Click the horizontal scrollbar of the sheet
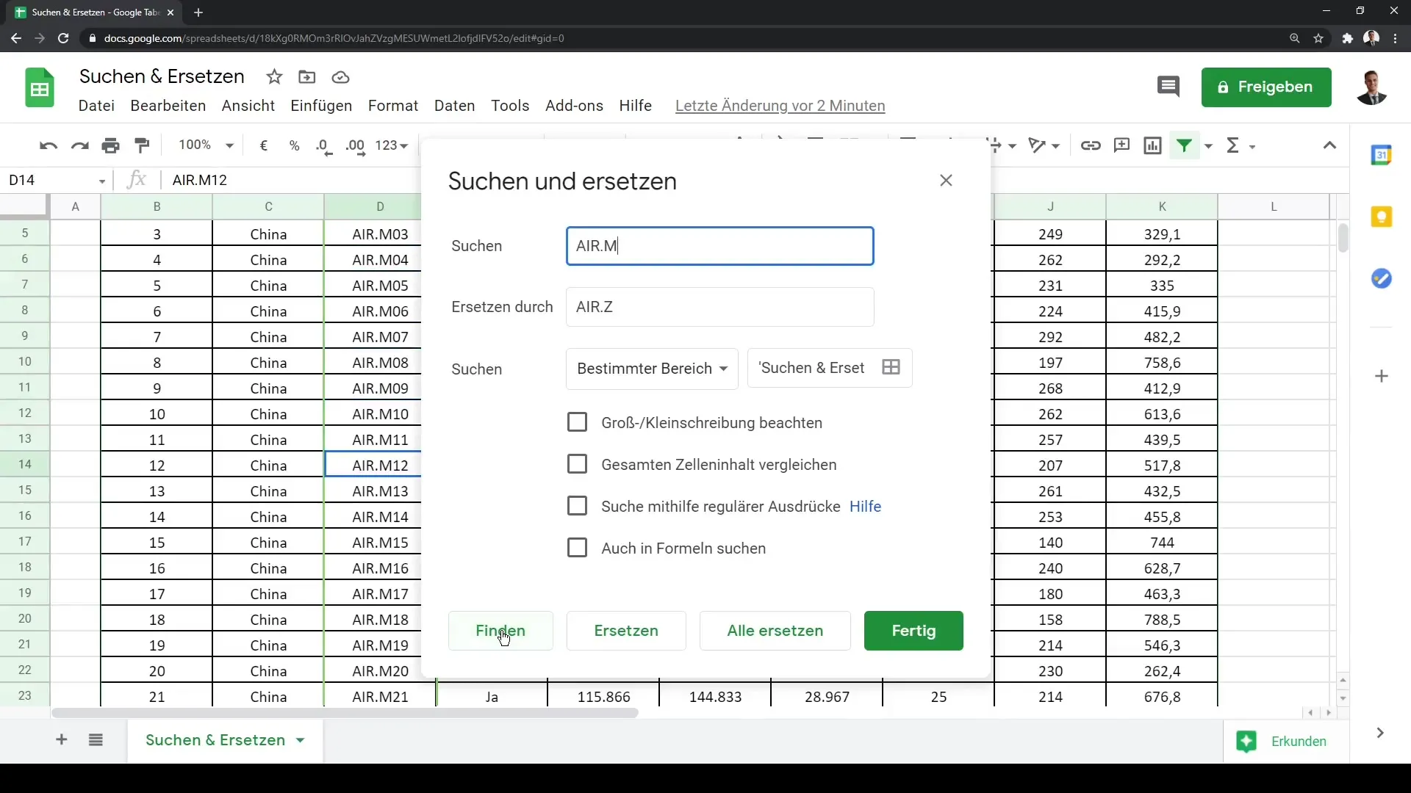Viewport: 1411px width, 793px height. pyautogui.click(x=345, y=713)
